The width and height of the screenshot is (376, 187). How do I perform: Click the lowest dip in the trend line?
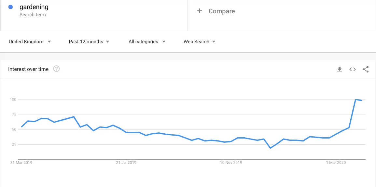pos(270,148)
